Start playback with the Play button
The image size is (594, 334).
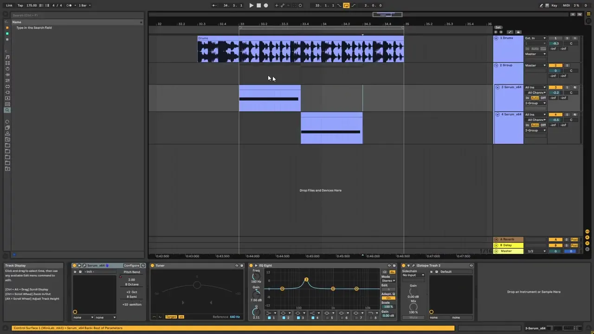click(x=251, y=6)
